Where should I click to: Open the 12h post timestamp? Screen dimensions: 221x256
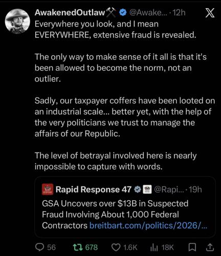click(x=179, y=12)
